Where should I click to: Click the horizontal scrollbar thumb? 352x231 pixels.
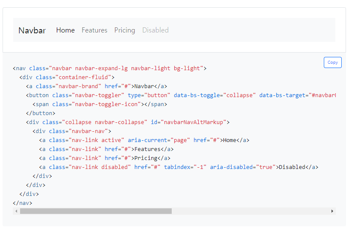[x=96, y=211]
